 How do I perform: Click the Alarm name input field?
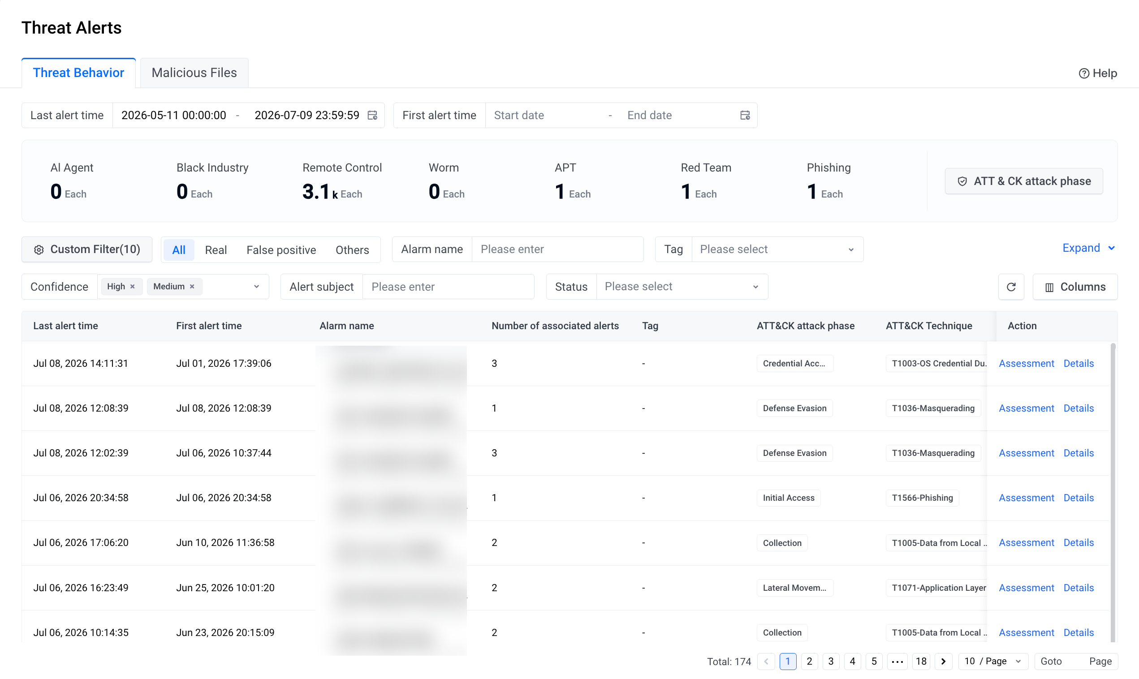557,249
